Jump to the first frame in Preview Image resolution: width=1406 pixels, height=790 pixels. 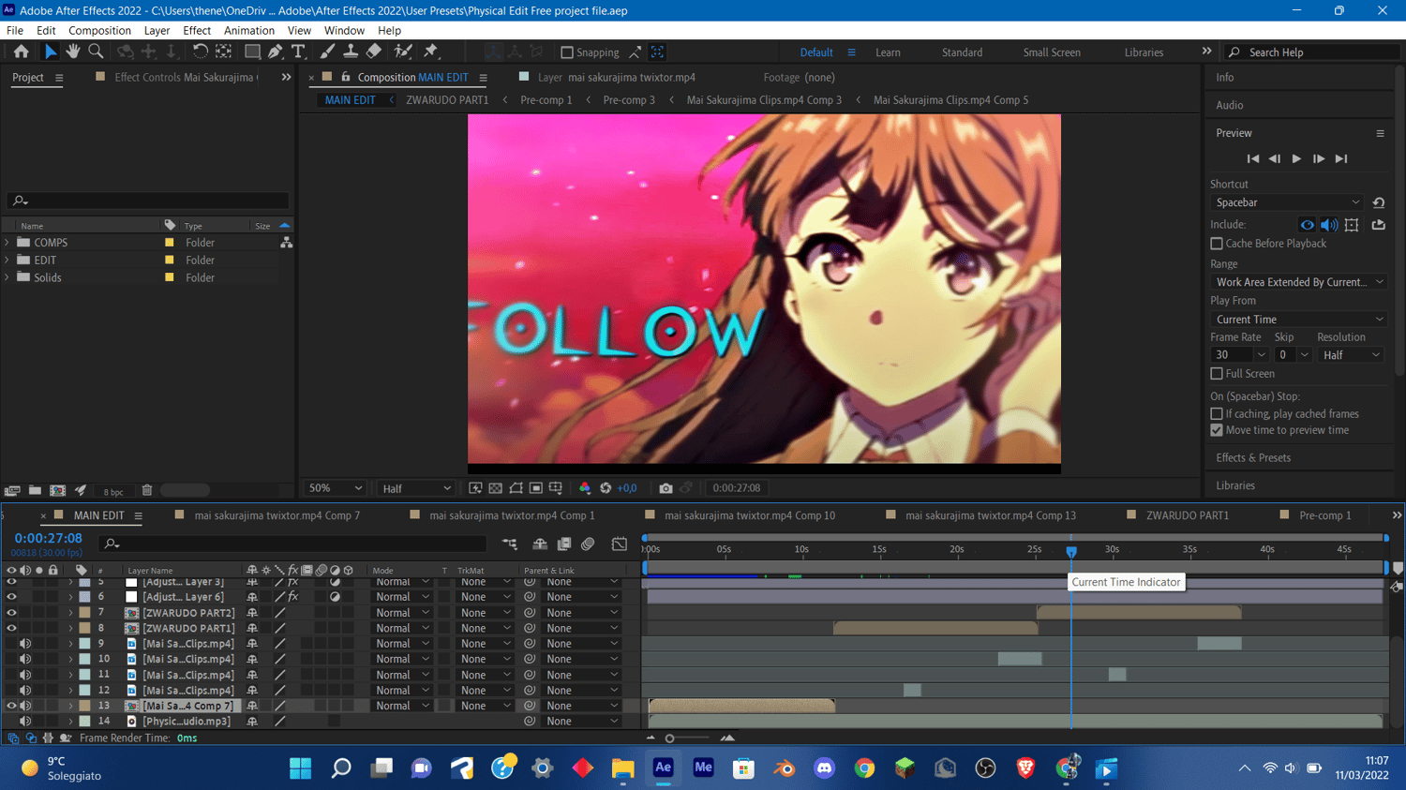(x=1252, y=159)
